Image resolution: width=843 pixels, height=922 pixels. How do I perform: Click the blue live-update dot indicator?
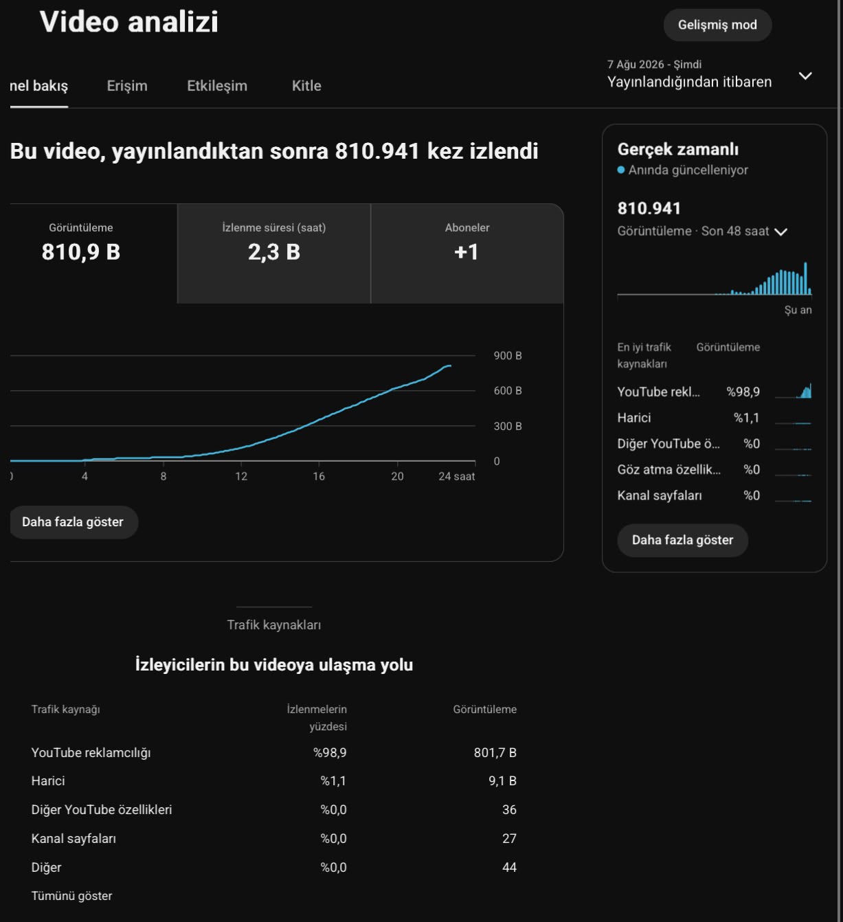[x=621, y=170]
